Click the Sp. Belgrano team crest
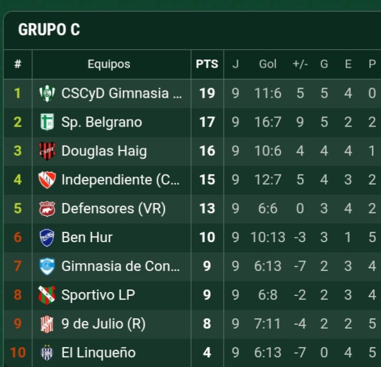381x367 pixels. point(47,122)
